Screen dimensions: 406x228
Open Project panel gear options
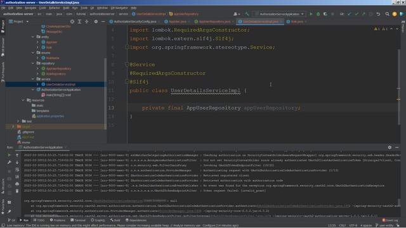click(96, 22)
